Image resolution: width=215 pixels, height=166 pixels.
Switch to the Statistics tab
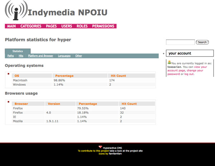18,52
